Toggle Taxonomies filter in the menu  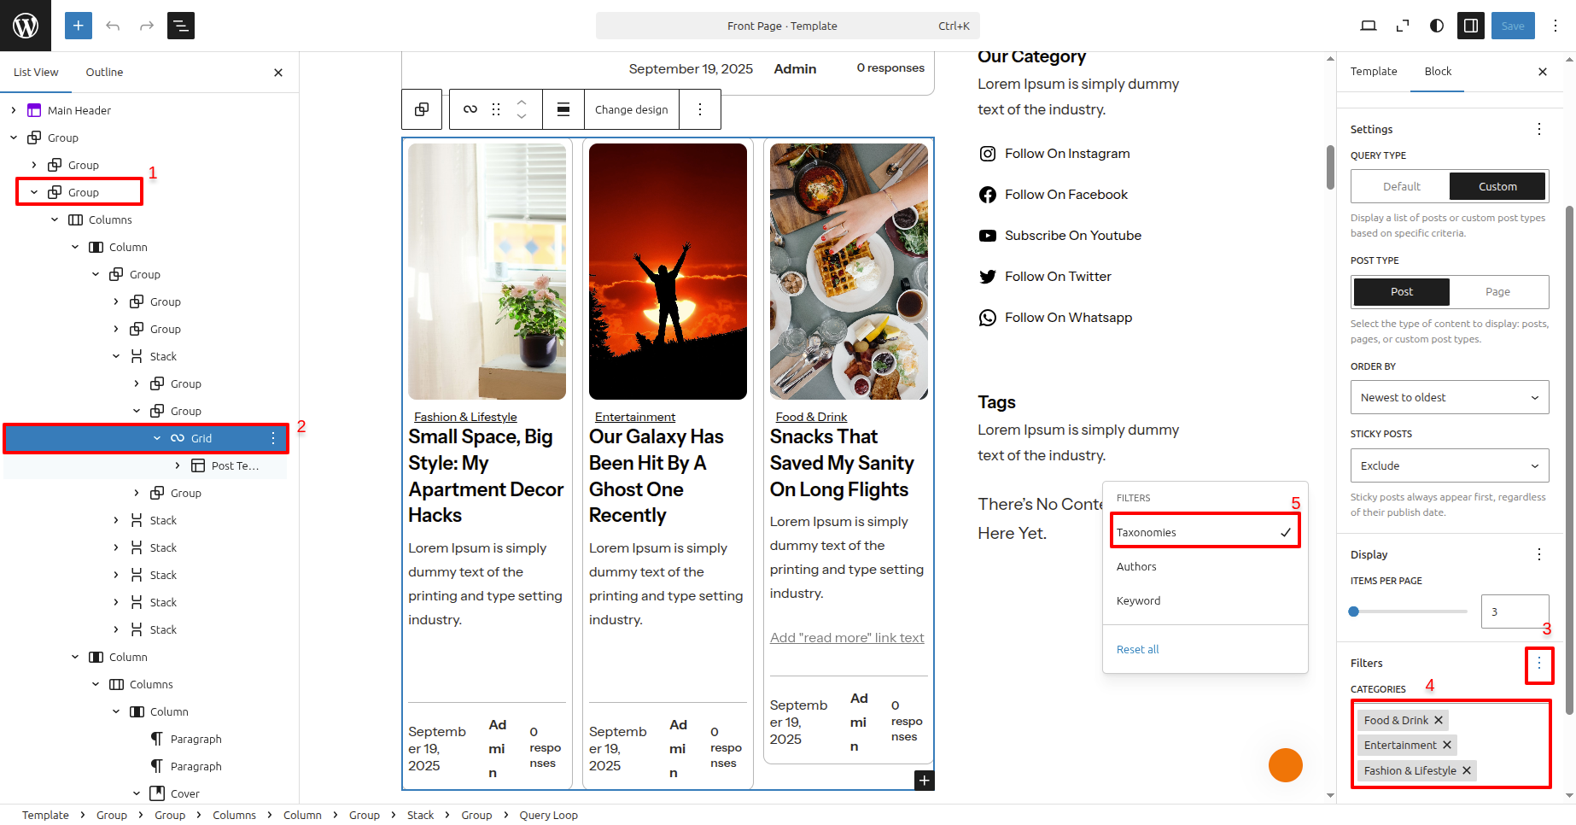1204,532
